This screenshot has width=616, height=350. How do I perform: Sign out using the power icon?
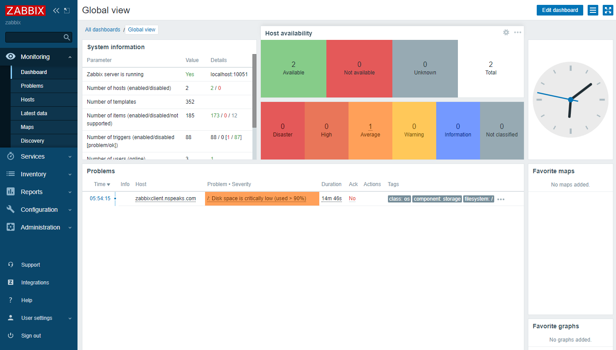[x=10, y=335]
